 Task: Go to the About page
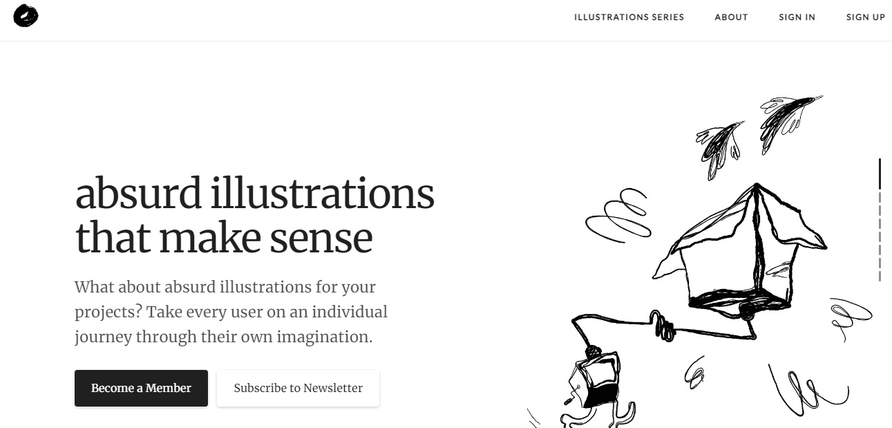(x=731, y=17)
